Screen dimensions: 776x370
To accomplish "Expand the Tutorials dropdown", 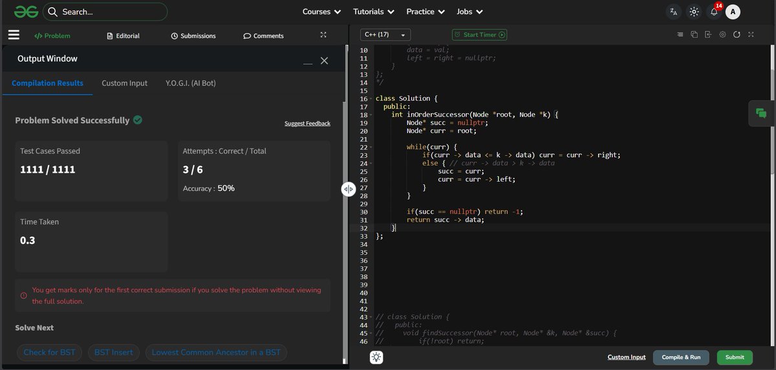I will click(x=374, y=12).
